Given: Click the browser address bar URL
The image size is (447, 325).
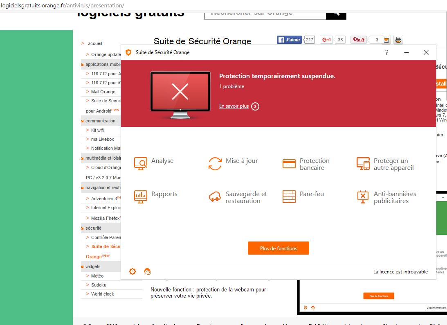Looking at the screenshot, I should coord(63,5).
